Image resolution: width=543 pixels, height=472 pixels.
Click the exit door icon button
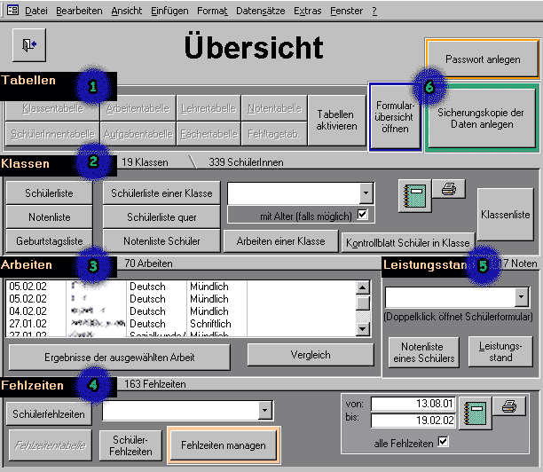coord(29,43)
